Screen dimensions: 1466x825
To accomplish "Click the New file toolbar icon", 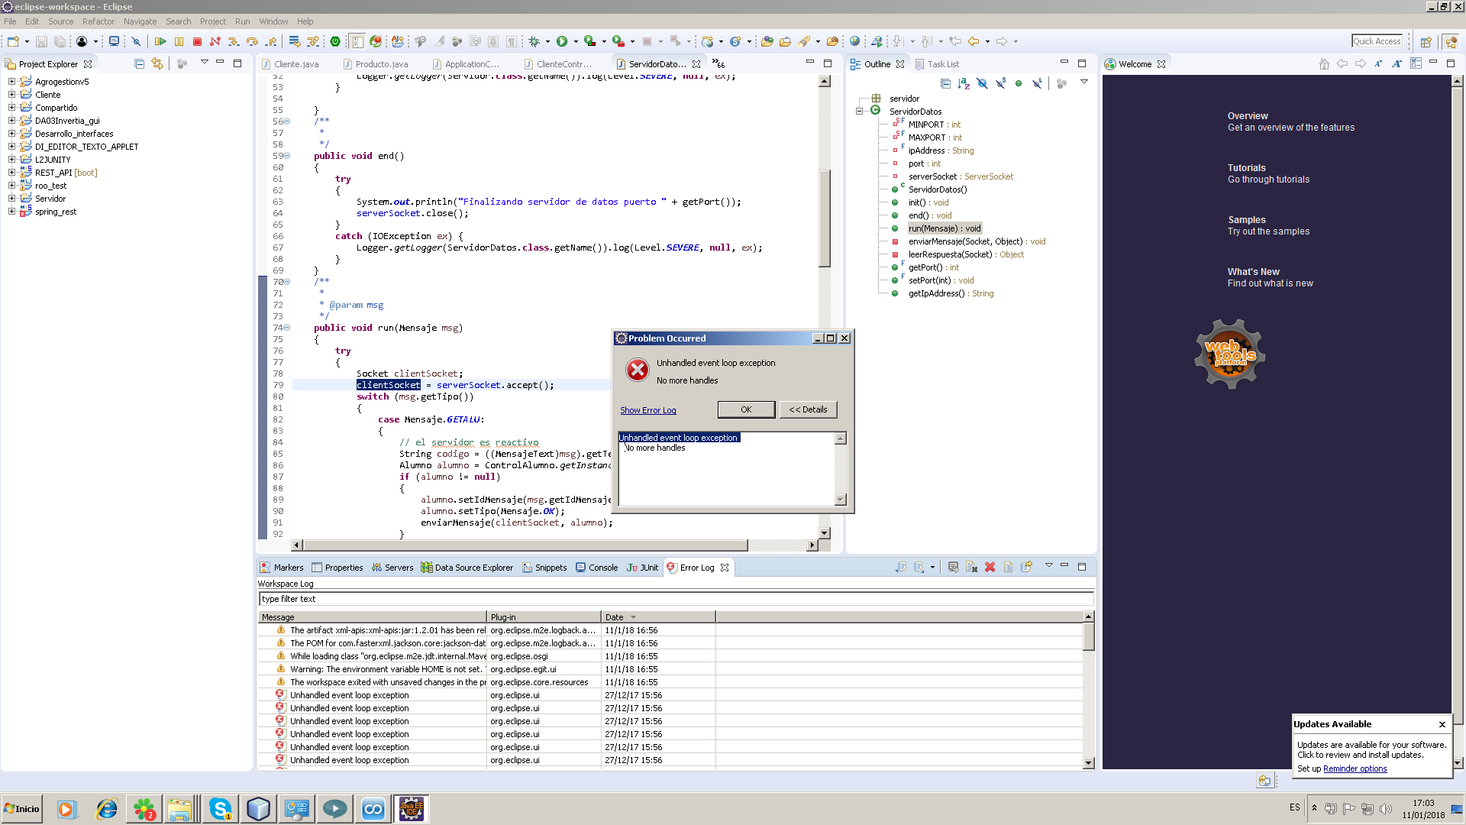I will [13, 42].
